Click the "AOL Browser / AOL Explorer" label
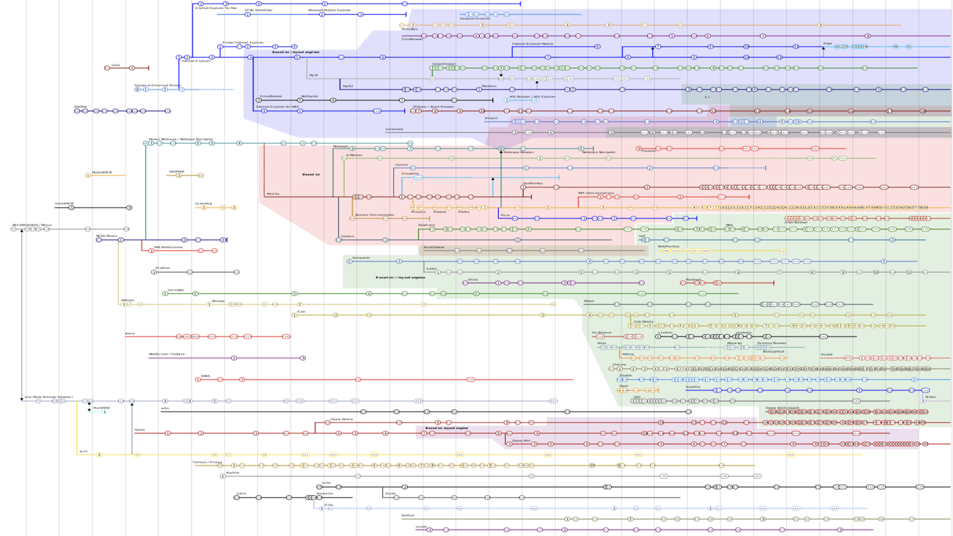This screenshot has width=953, height=536. 533,97
